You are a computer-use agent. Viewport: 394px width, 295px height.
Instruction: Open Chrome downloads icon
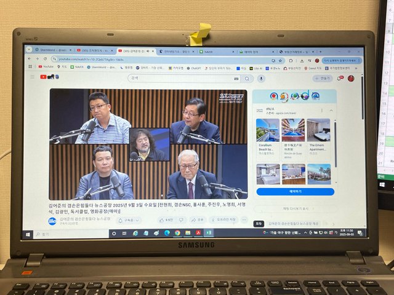pyautogui.click(x=302, y=61)
